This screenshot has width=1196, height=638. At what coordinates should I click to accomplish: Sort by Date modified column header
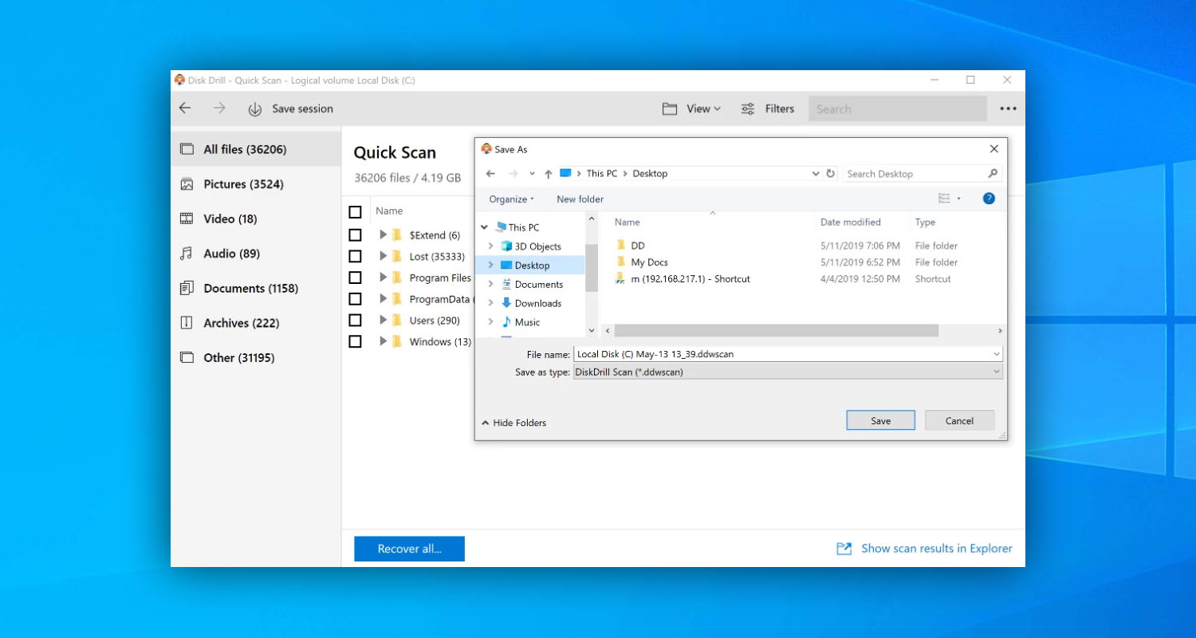point(850,223)
